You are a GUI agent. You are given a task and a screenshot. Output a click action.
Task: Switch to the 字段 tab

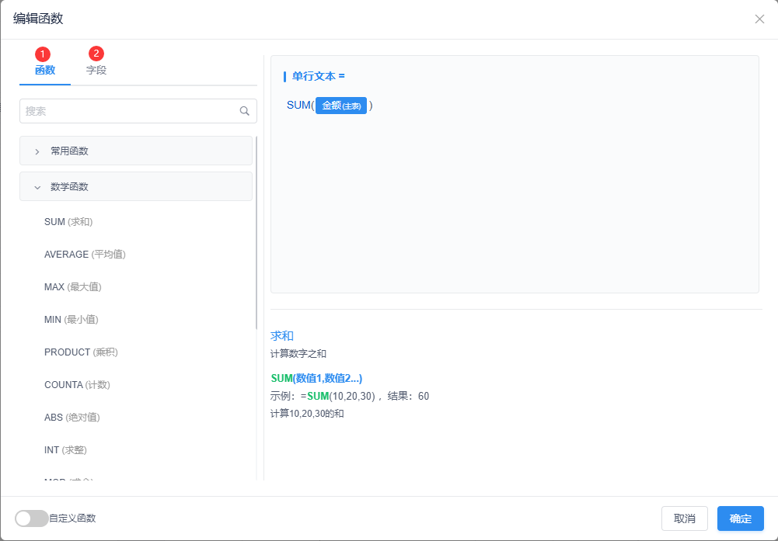tap(96, 70)
